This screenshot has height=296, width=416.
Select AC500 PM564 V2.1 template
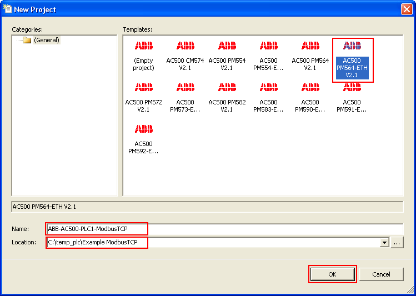click(x=310, y=56)
